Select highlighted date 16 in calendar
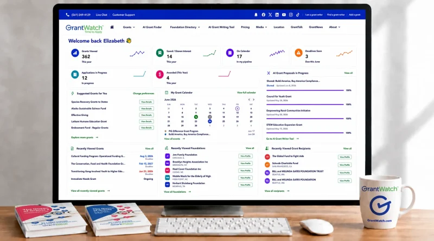 point(196,117)
